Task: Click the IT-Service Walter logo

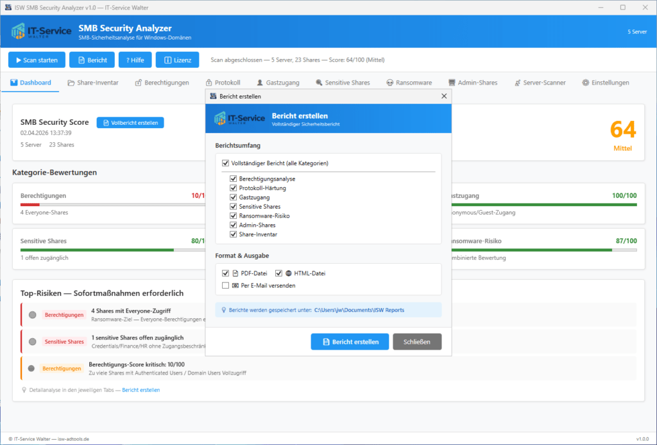Action: (37, 31)
